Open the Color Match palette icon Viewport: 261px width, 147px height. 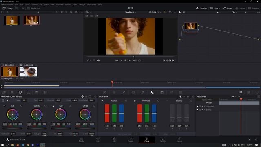coord(12,92)
